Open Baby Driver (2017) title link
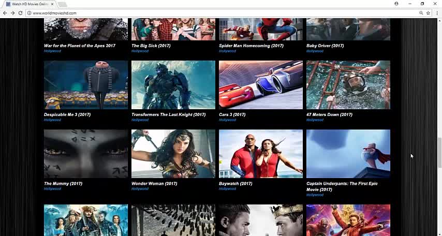The width and height of the screenshot is (442, 236). coord(325,46)
